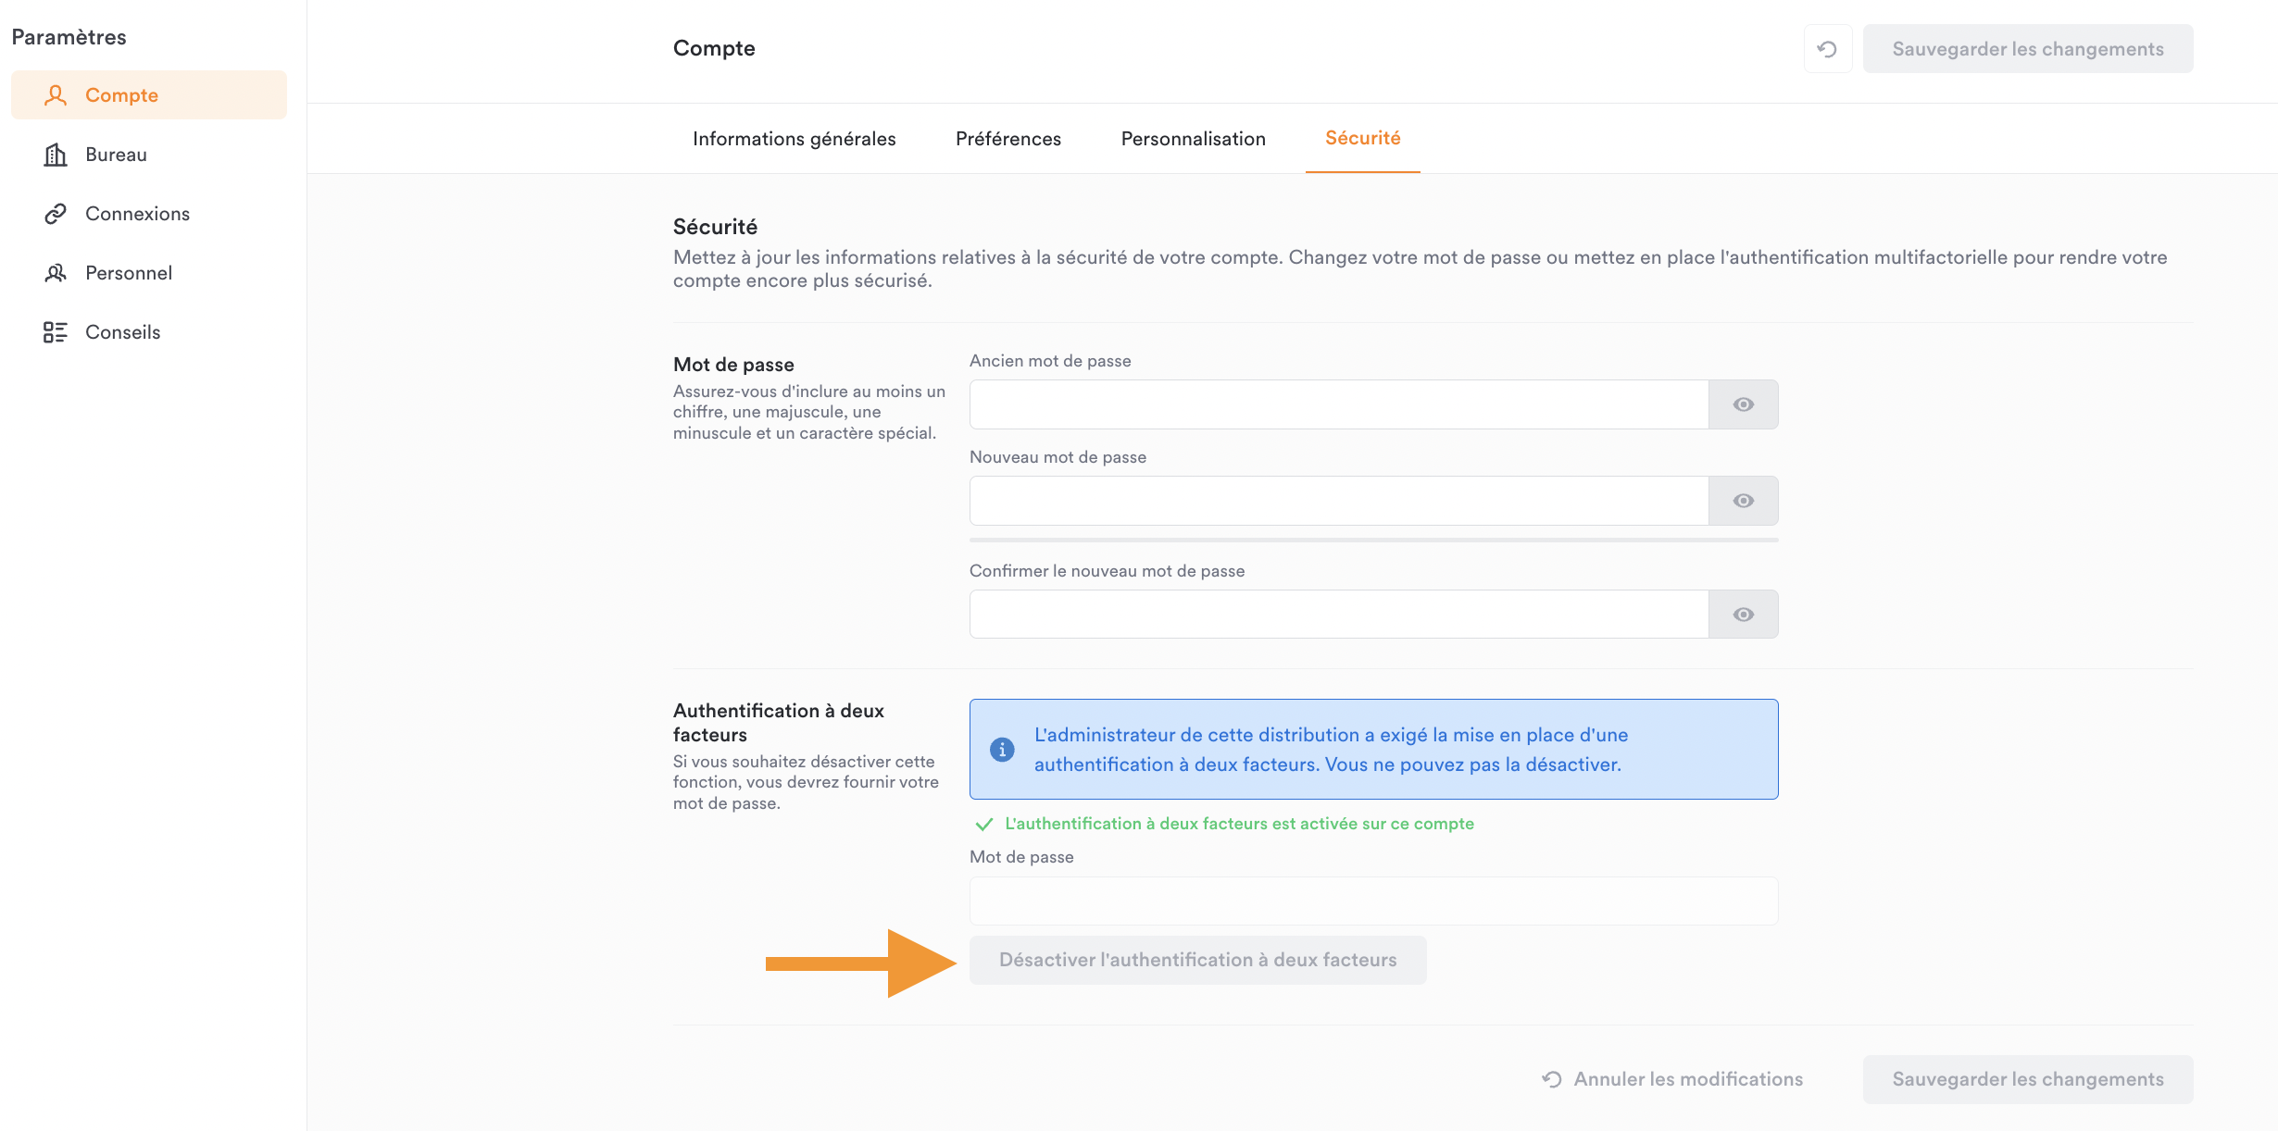Open Conseils list icon in sidebar
The image size is (2278, 1131).
[x=56, y=332]
